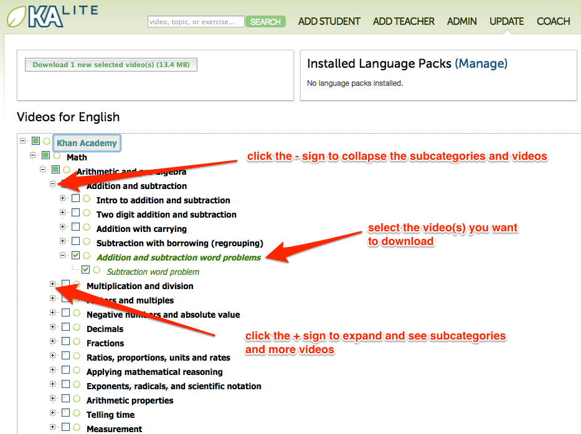Click the circle icon beside Decimals
The height and width of the screenshot is (434, 581).
[77, 327]
